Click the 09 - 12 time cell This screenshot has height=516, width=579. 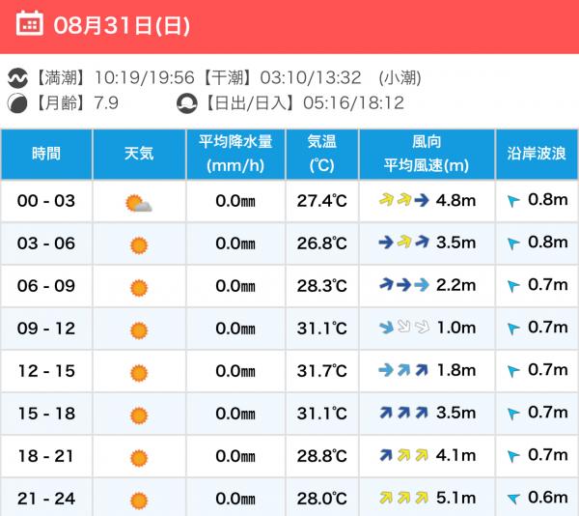click(46, 329)
